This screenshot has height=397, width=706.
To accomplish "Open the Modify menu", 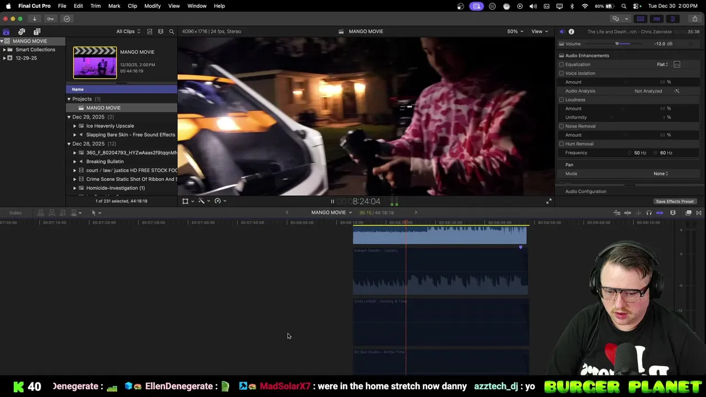I will pyautogui.click(x=152, y=6).
